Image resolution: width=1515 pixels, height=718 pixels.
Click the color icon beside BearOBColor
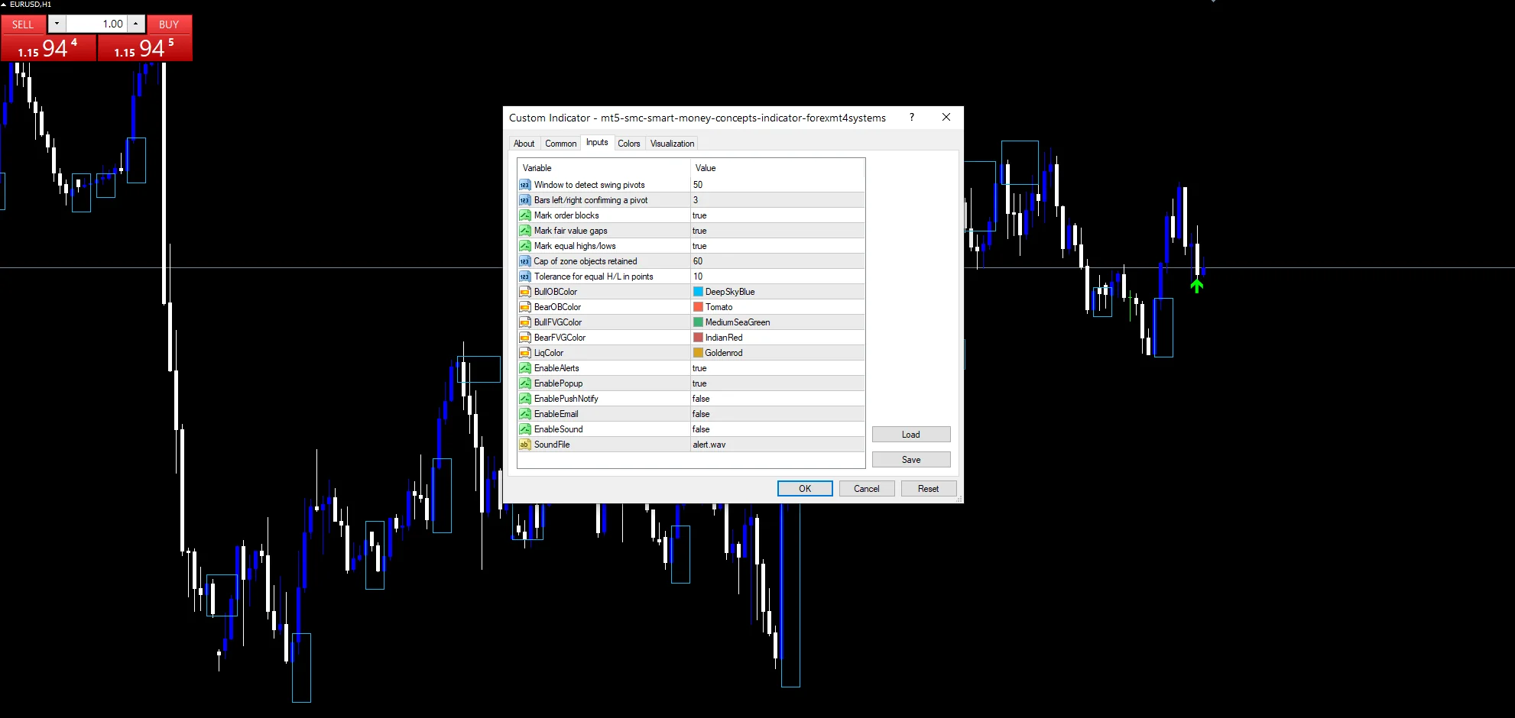point(524,307)
